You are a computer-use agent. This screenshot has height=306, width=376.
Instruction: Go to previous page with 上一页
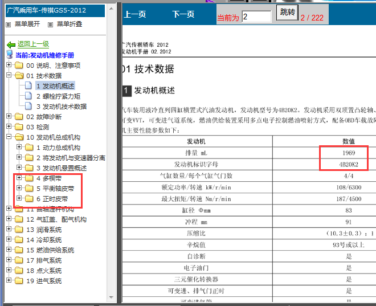135,14
